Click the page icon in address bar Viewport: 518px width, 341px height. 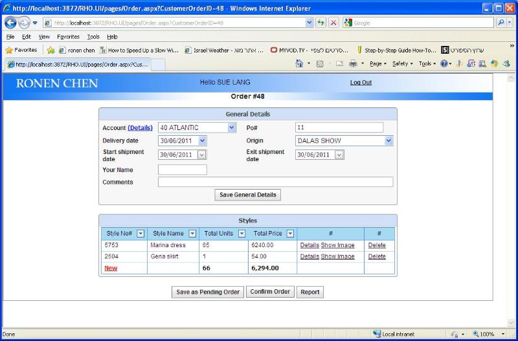point(48,23)
